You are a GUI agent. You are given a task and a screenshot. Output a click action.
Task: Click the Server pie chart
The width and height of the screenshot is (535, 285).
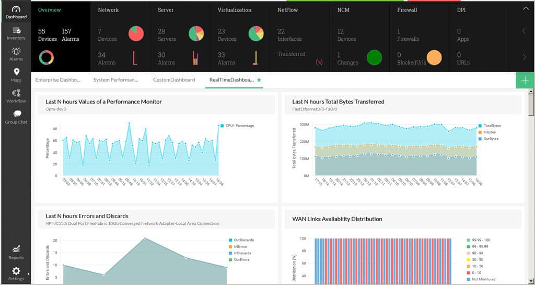coord(196,34)
